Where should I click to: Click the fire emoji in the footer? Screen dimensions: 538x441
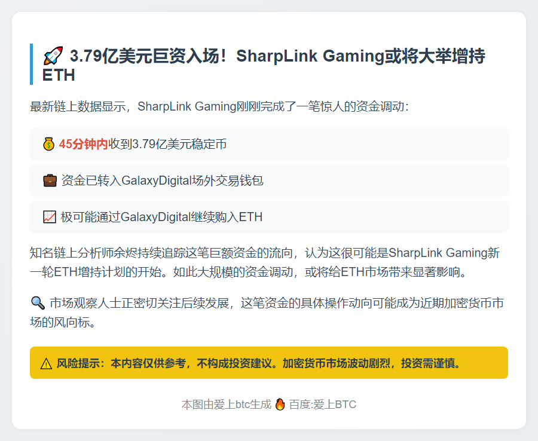click(x=280, y=405)
